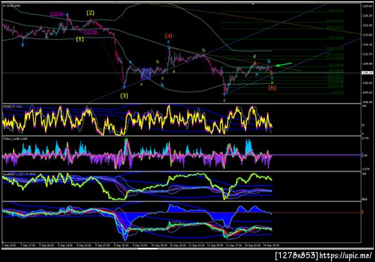Click the 9 Sep 15:00 time axis label

[x=121, y=245]
